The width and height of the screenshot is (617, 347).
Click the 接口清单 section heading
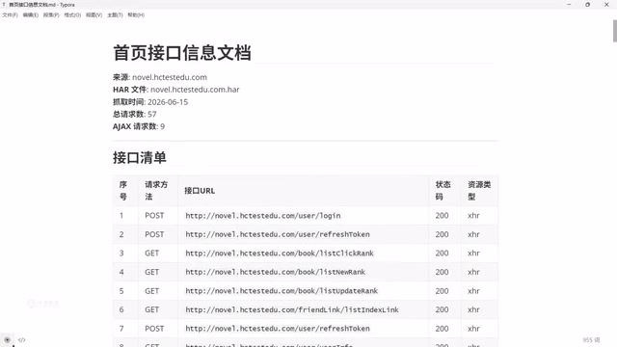tap(139, 157)
